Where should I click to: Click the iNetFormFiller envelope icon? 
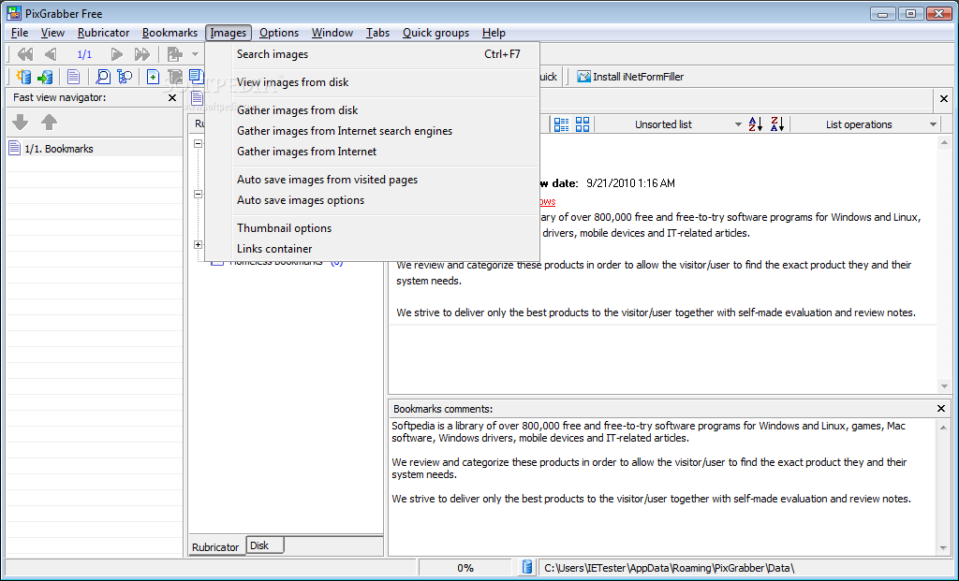coord(584,77)
